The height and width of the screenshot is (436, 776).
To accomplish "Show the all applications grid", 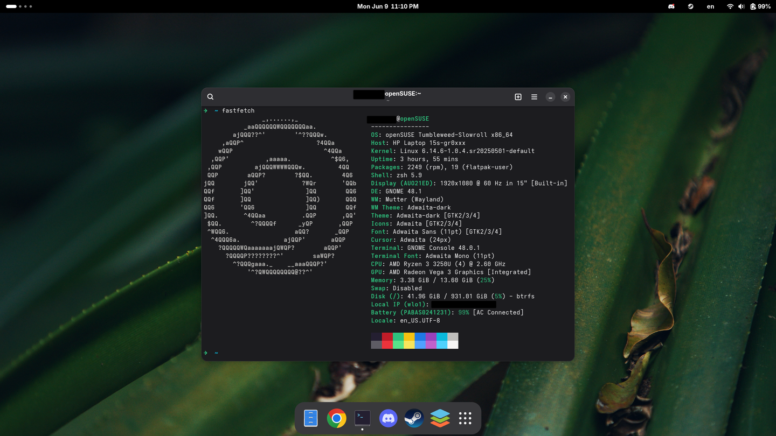I will coord(465,418).
